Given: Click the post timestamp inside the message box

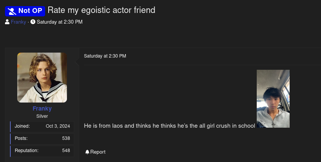Looking at the screenshot, I should coord(105,56).
